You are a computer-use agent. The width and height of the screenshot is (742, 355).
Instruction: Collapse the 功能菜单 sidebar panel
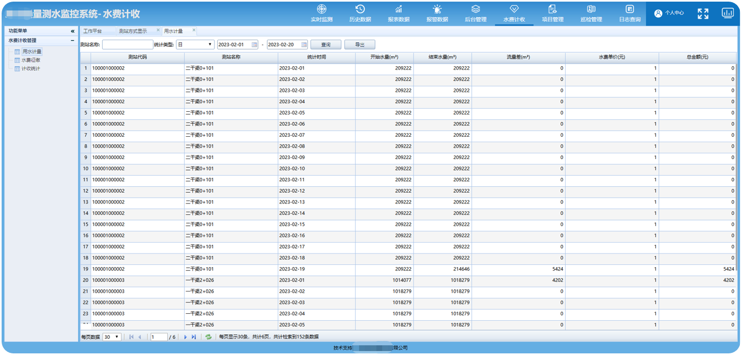pyautogui.click(x=73, y=31)
